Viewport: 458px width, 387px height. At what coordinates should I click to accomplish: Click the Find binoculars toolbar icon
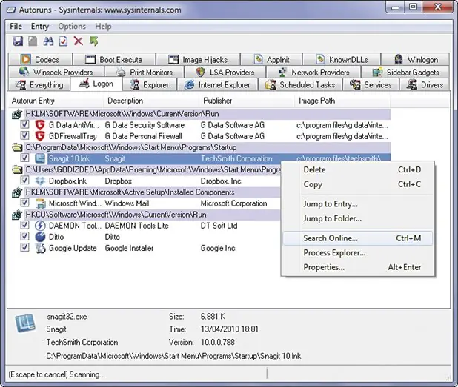click(48, 41)
